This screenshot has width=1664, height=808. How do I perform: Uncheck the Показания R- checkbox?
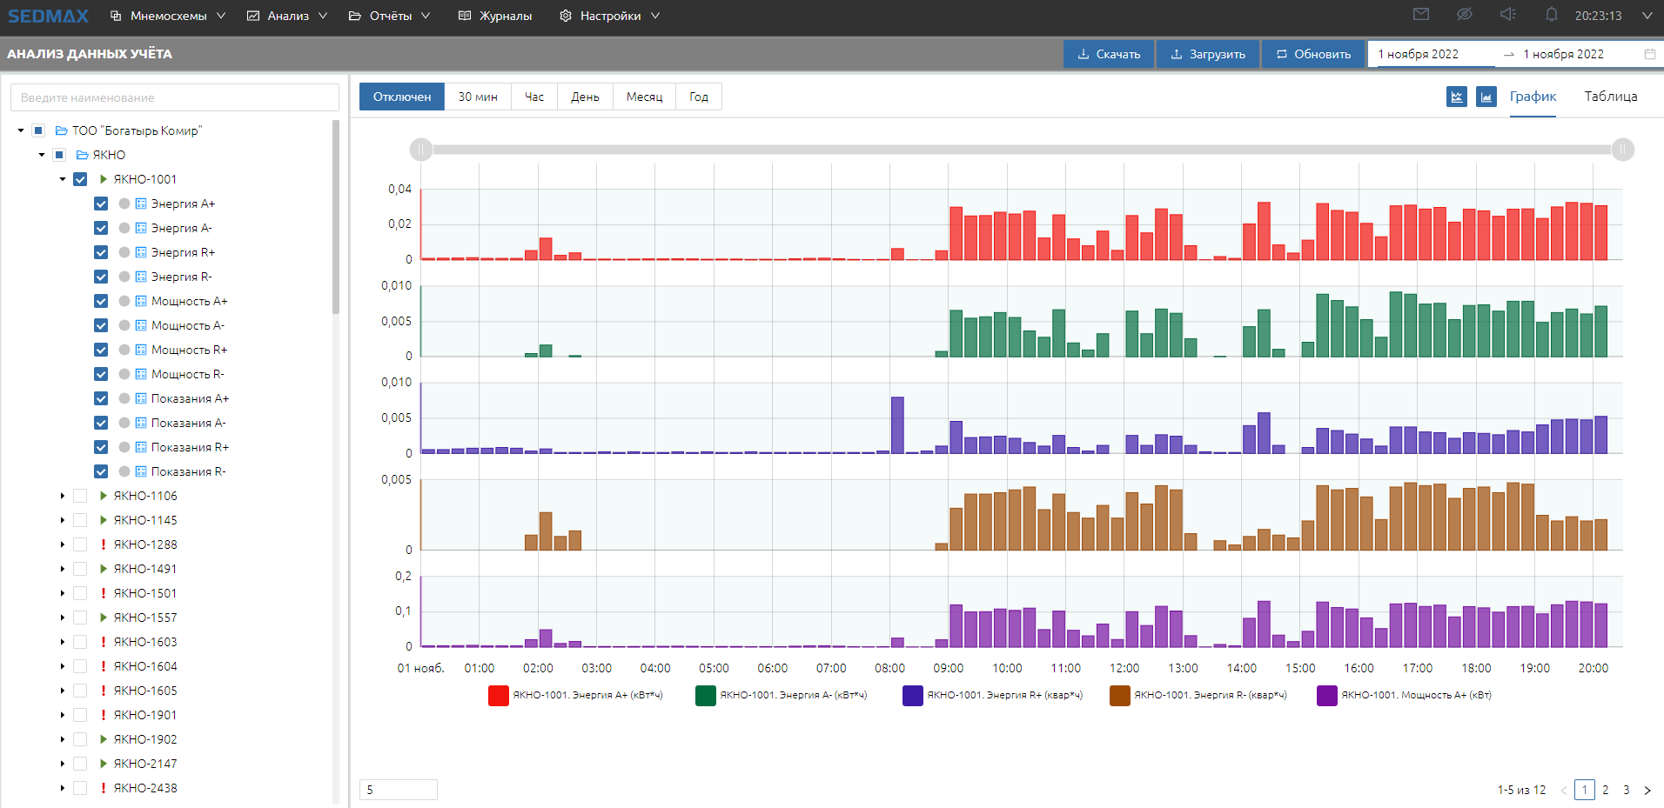(101, 471)
